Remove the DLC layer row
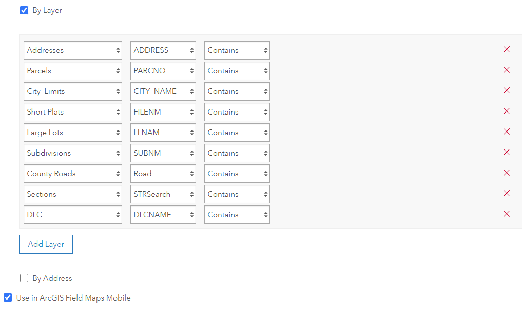Image resolution: width=522 pixels, height=318 pixels. 507,214
